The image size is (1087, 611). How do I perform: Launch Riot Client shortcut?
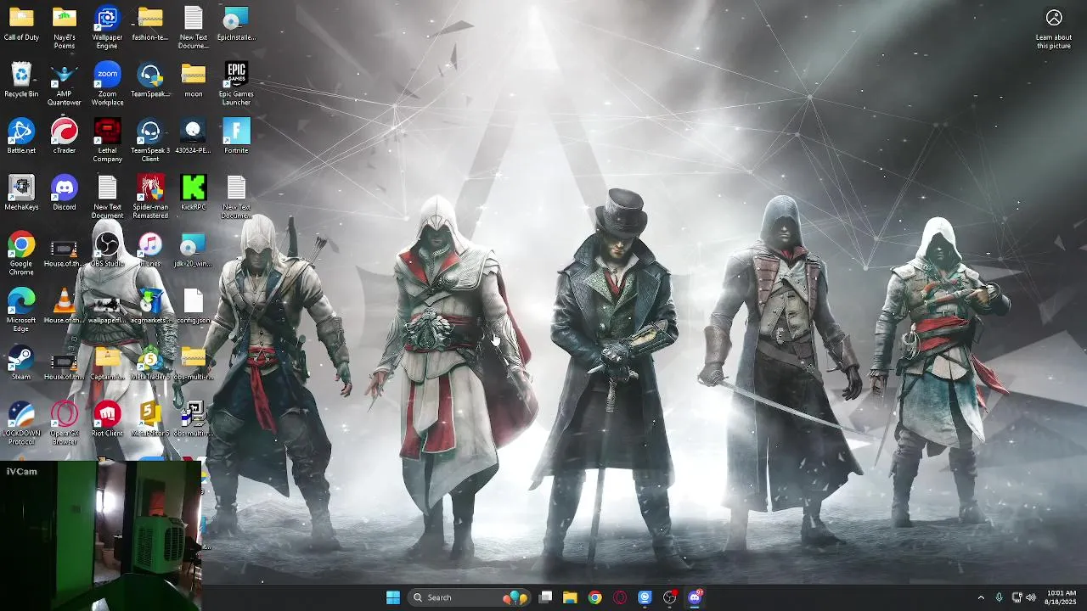pyautogui.click(x=107, y=421)
